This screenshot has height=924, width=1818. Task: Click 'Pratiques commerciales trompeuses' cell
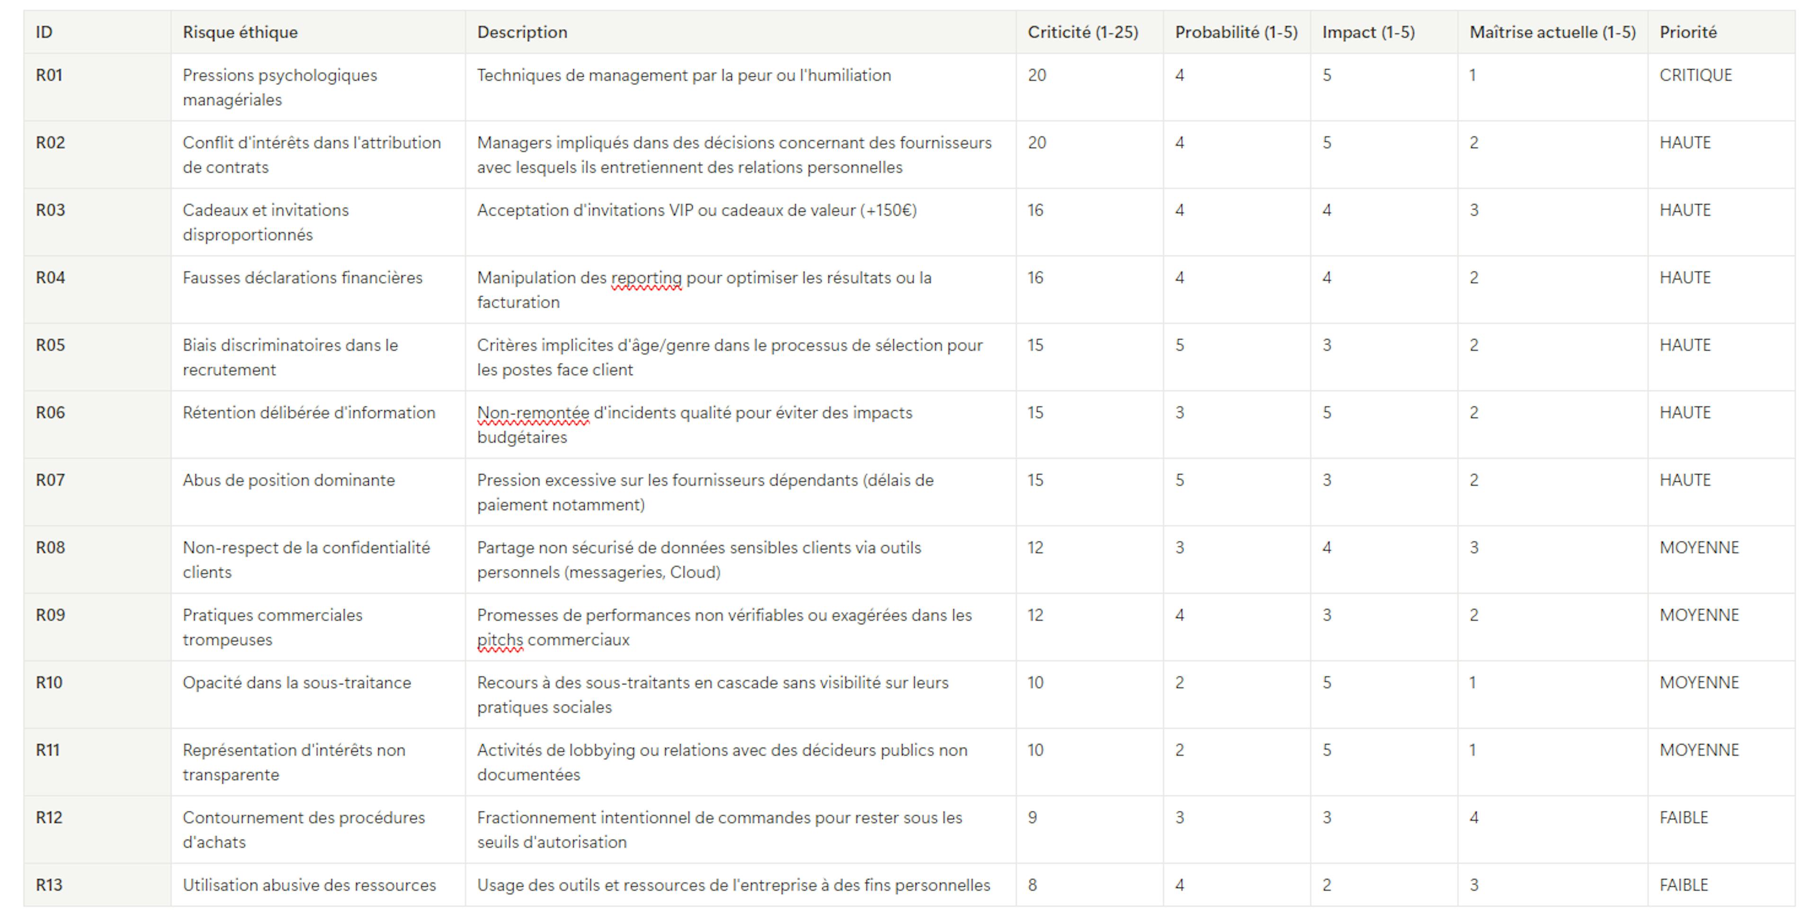[x=318, y=627]
